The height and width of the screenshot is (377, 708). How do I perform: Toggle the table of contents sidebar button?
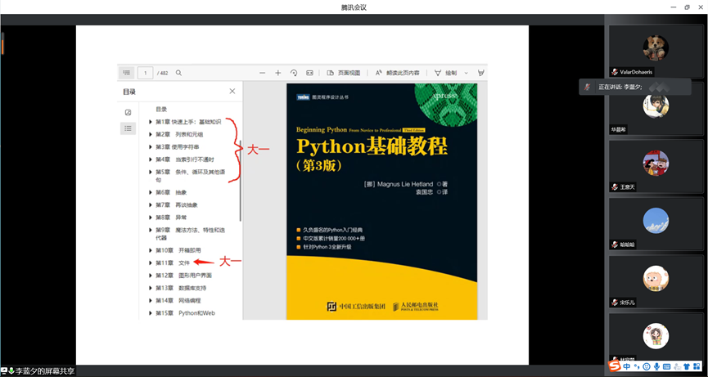[x=126, y=73]
